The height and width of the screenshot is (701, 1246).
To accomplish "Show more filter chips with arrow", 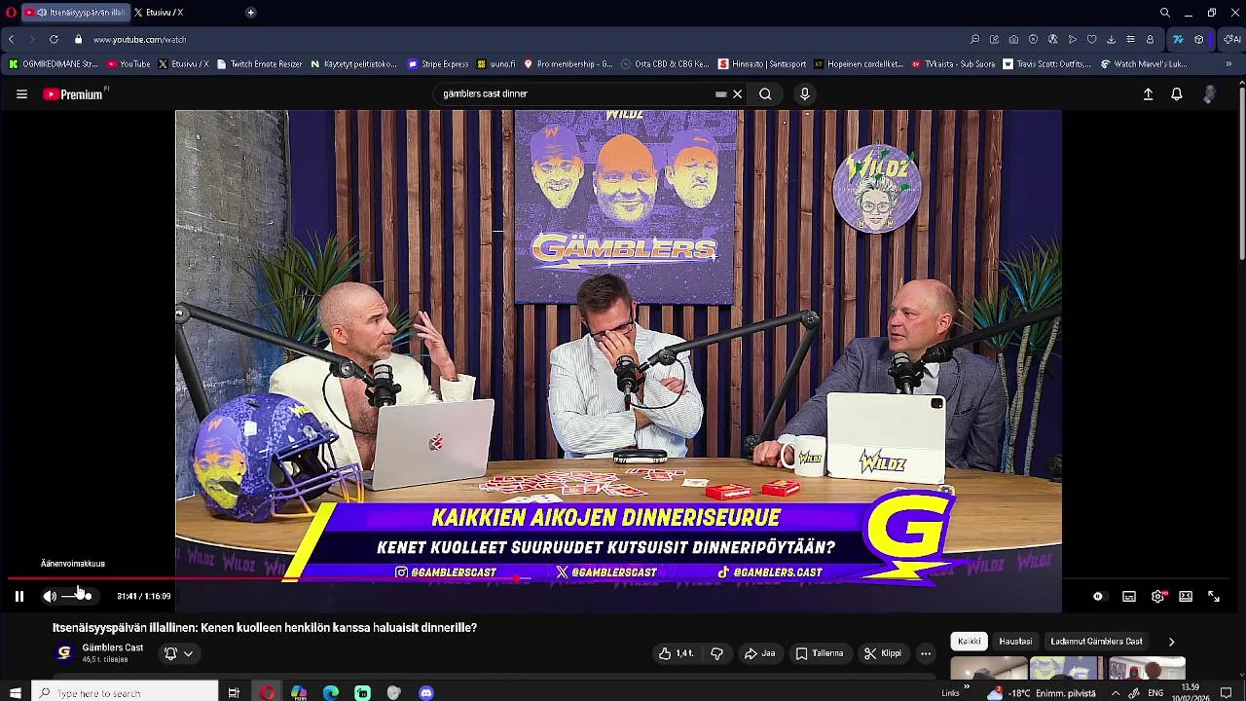I will [1171, 642].
